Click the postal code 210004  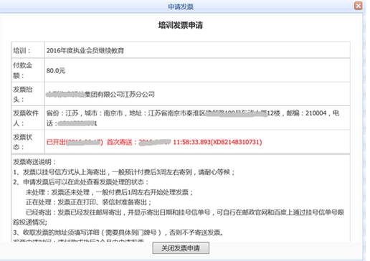[316, 113]
